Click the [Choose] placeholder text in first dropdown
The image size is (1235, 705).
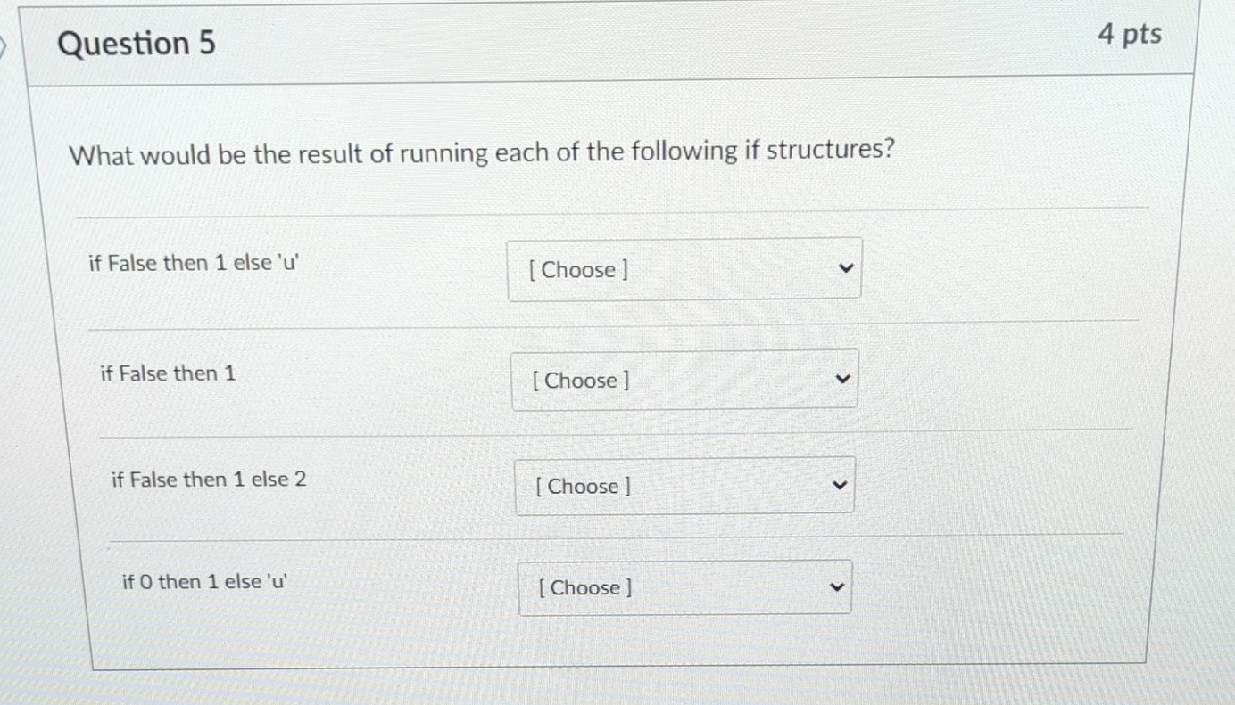pyautogui.click(x=577, y=269)
